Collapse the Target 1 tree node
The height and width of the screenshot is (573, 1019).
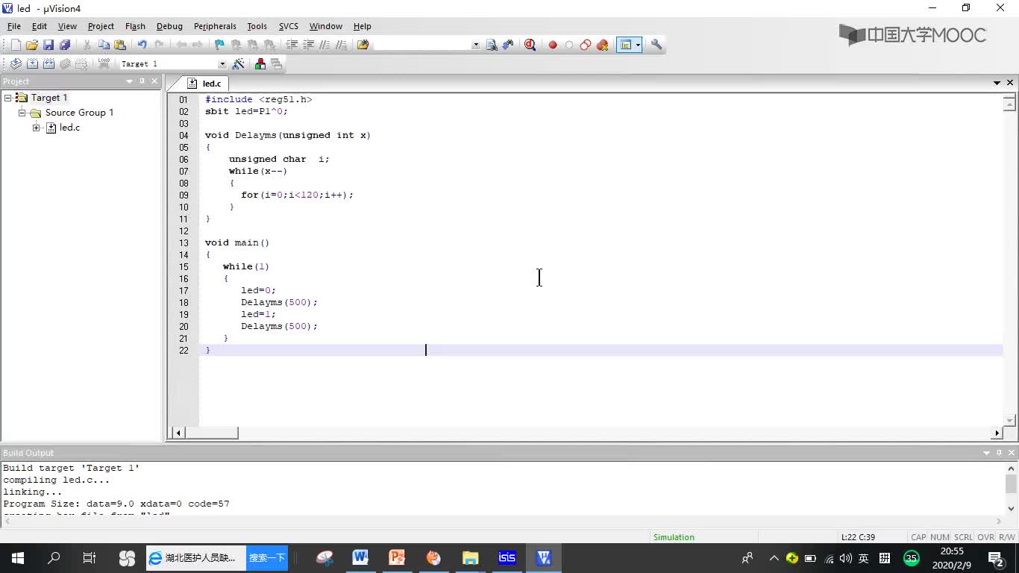click(x=8, y=98)
